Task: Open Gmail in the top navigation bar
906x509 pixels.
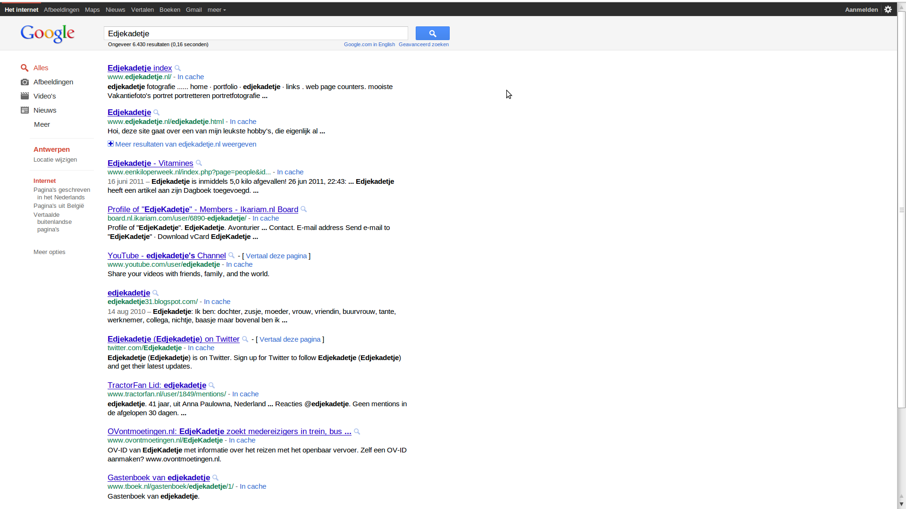Action: (x=194, y=10)
